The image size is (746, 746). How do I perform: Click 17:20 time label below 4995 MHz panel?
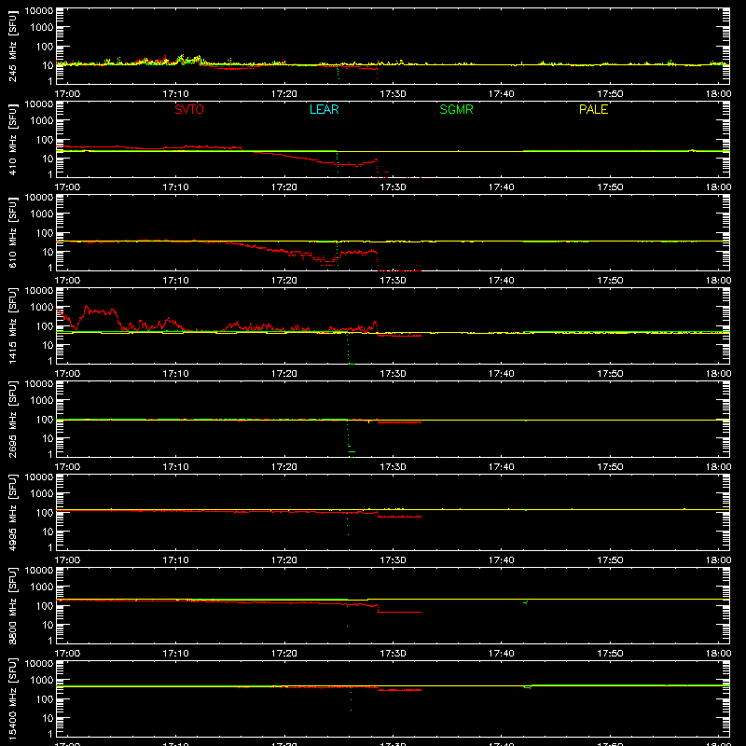[284, 560]
